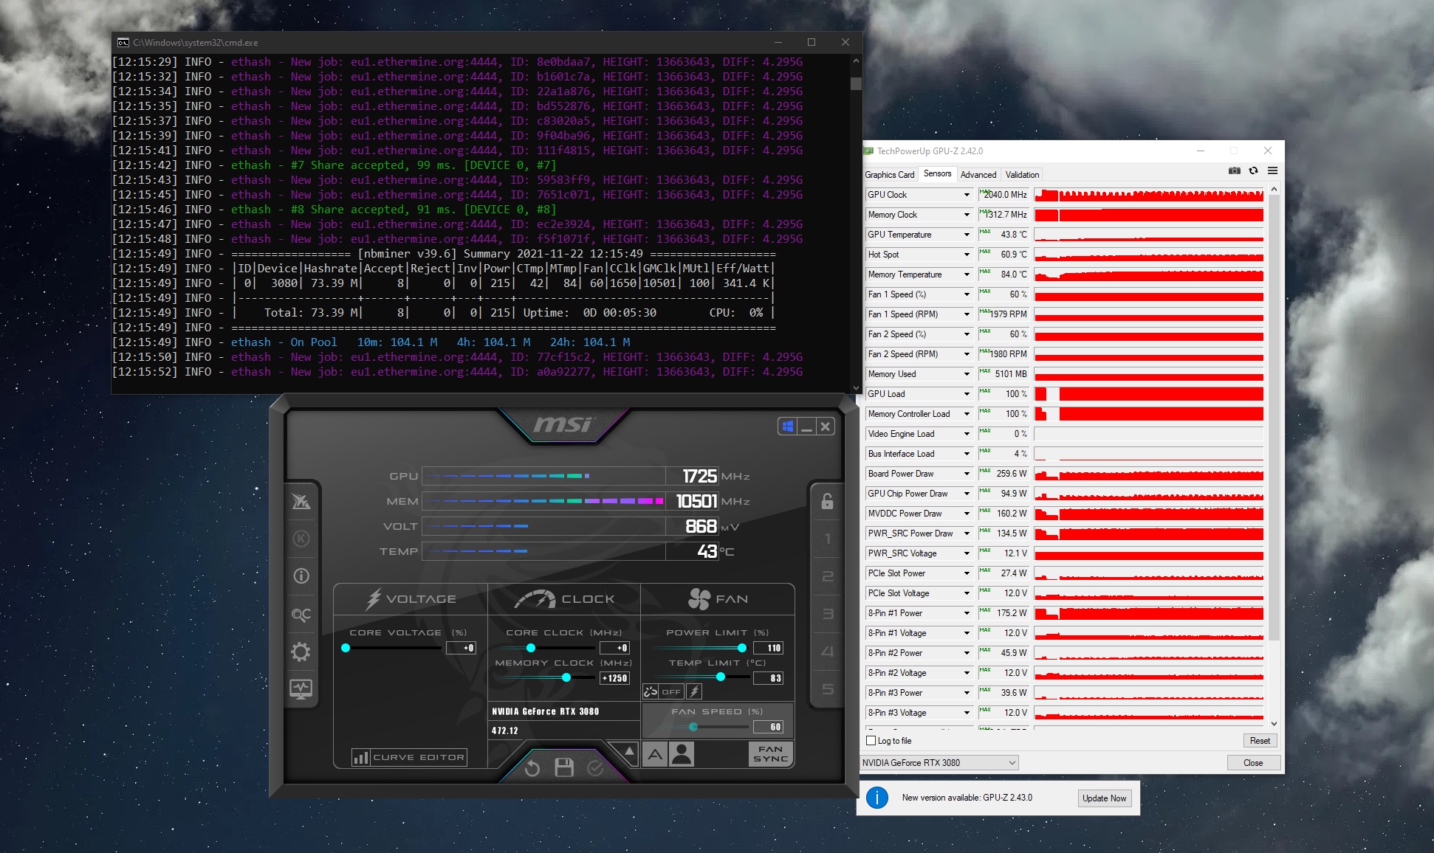Click the voltage lightning bolt icon next to OFF
1434x853 pixels.
click(x=694, y=691)
